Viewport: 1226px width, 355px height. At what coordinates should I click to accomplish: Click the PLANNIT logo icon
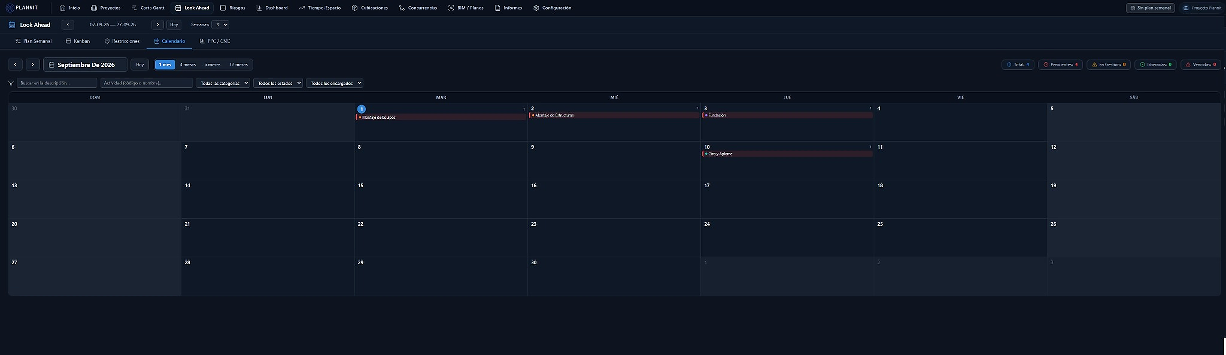pos(10,7)
